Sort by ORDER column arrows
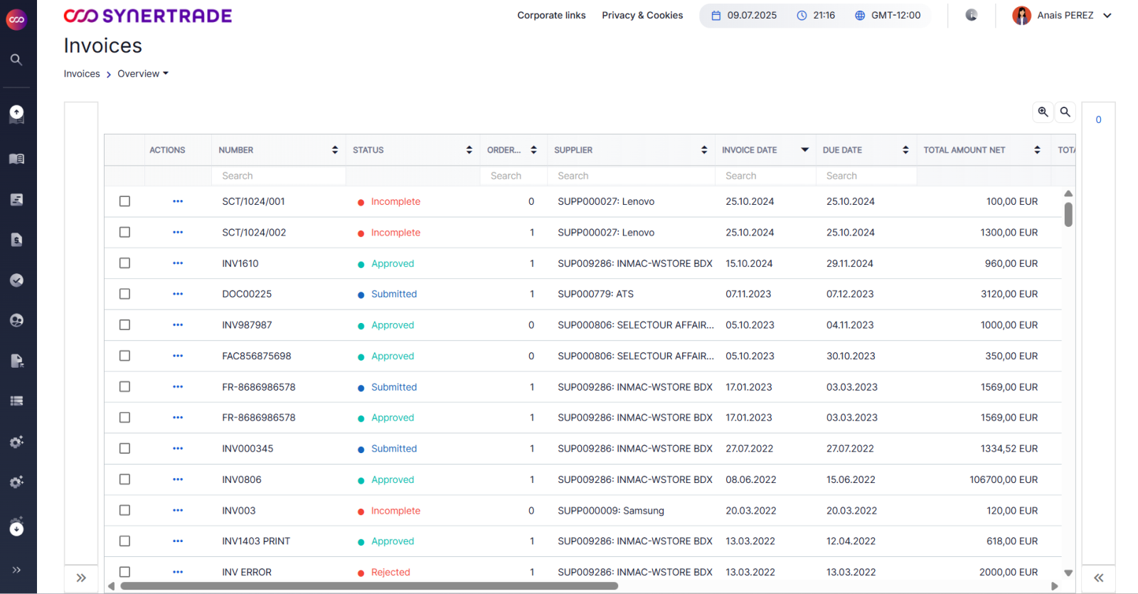This screenshot has height=594, width=1138. pos(533,150)
